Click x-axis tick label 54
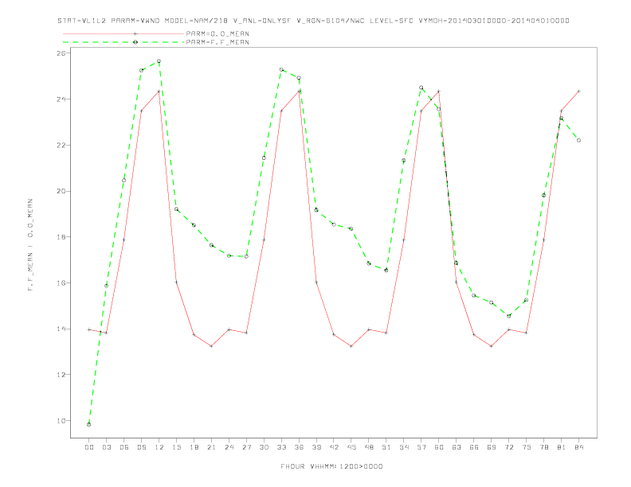The image size is (631, 487). point(404,447)
